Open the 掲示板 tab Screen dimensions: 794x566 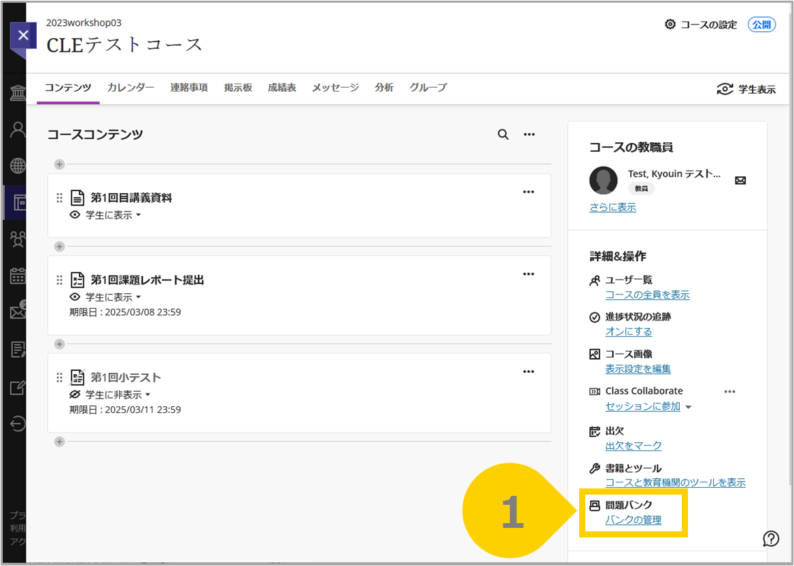[238, 88]
